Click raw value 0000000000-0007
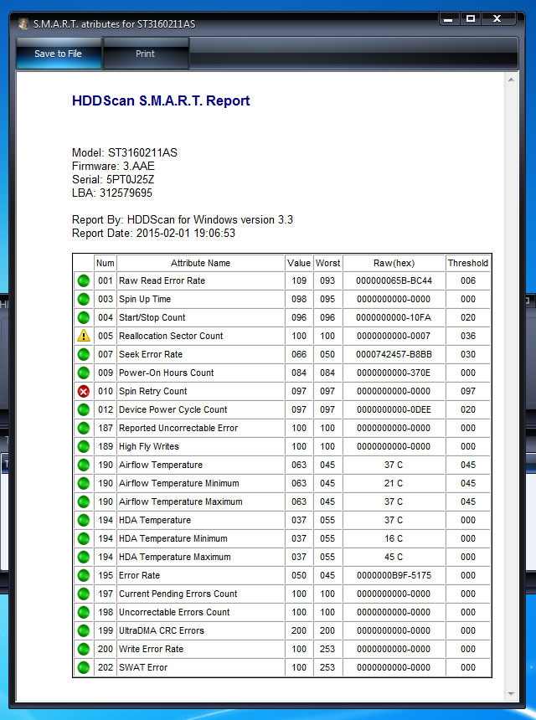Screen dimensions: 536x720 click(394, 336)
